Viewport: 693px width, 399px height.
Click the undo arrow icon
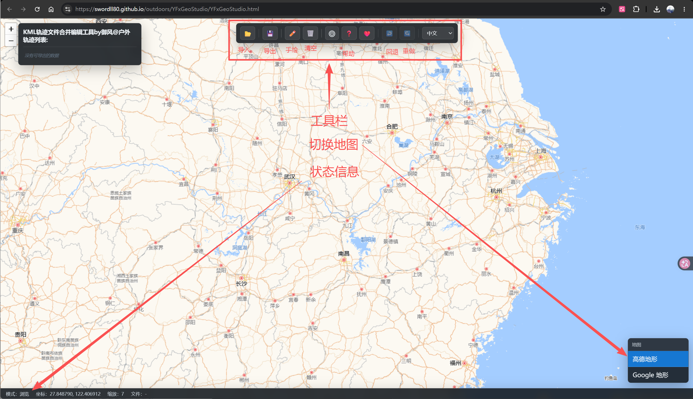[389, 33]
